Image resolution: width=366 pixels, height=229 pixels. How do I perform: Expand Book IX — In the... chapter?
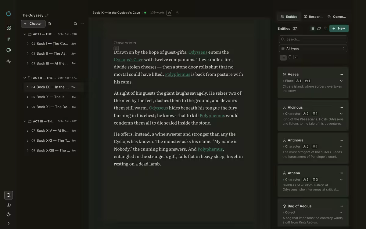pos(27,87)
